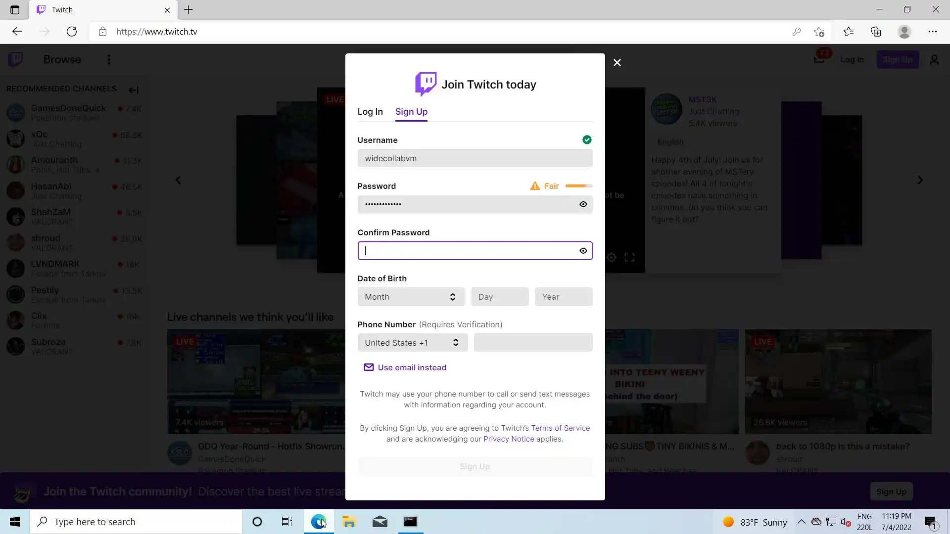950x534 pixels.
Task: Open the Privacy Notice link
Action: pyautogui.click(x=509, y=439)
